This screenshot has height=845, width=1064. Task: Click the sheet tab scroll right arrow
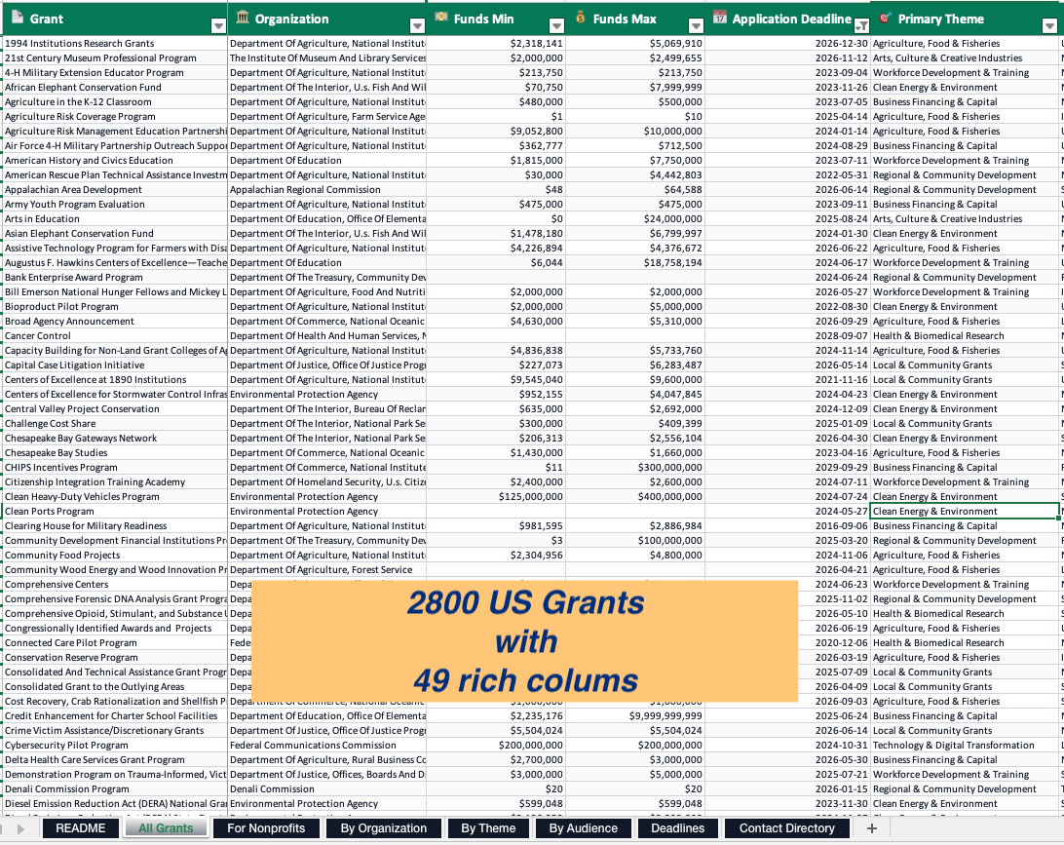21,828
